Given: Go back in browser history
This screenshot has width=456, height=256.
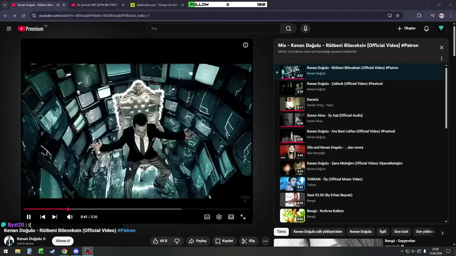Looking at the screenshot, I should tap(5, 16).
